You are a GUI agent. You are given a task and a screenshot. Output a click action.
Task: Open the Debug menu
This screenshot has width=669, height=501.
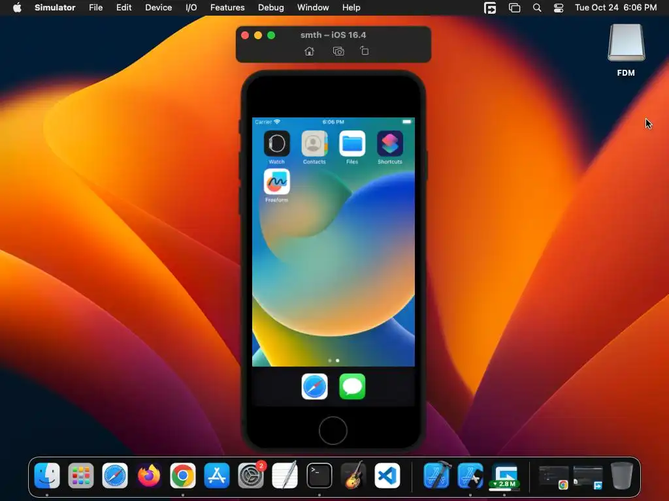click(x=271, y=8)
